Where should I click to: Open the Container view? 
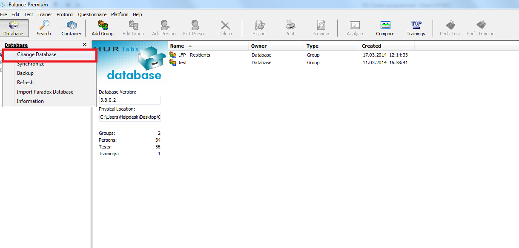coord(71,28)
